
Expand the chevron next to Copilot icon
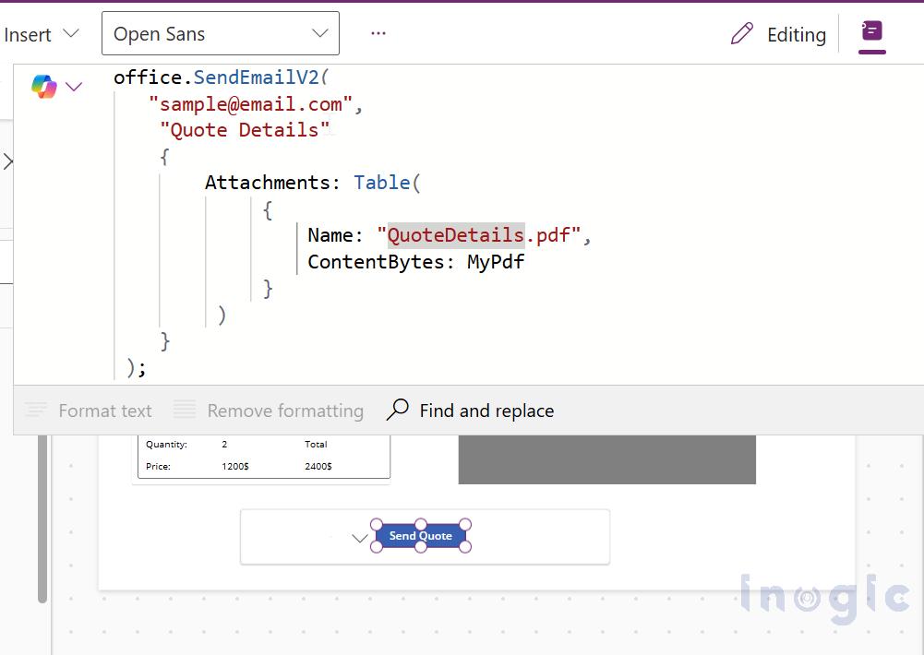click(x=74, y=87)
